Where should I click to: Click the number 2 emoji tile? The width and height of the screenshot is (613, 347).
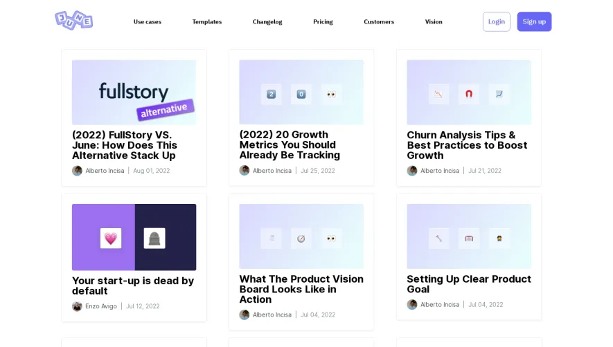[272, 94]
